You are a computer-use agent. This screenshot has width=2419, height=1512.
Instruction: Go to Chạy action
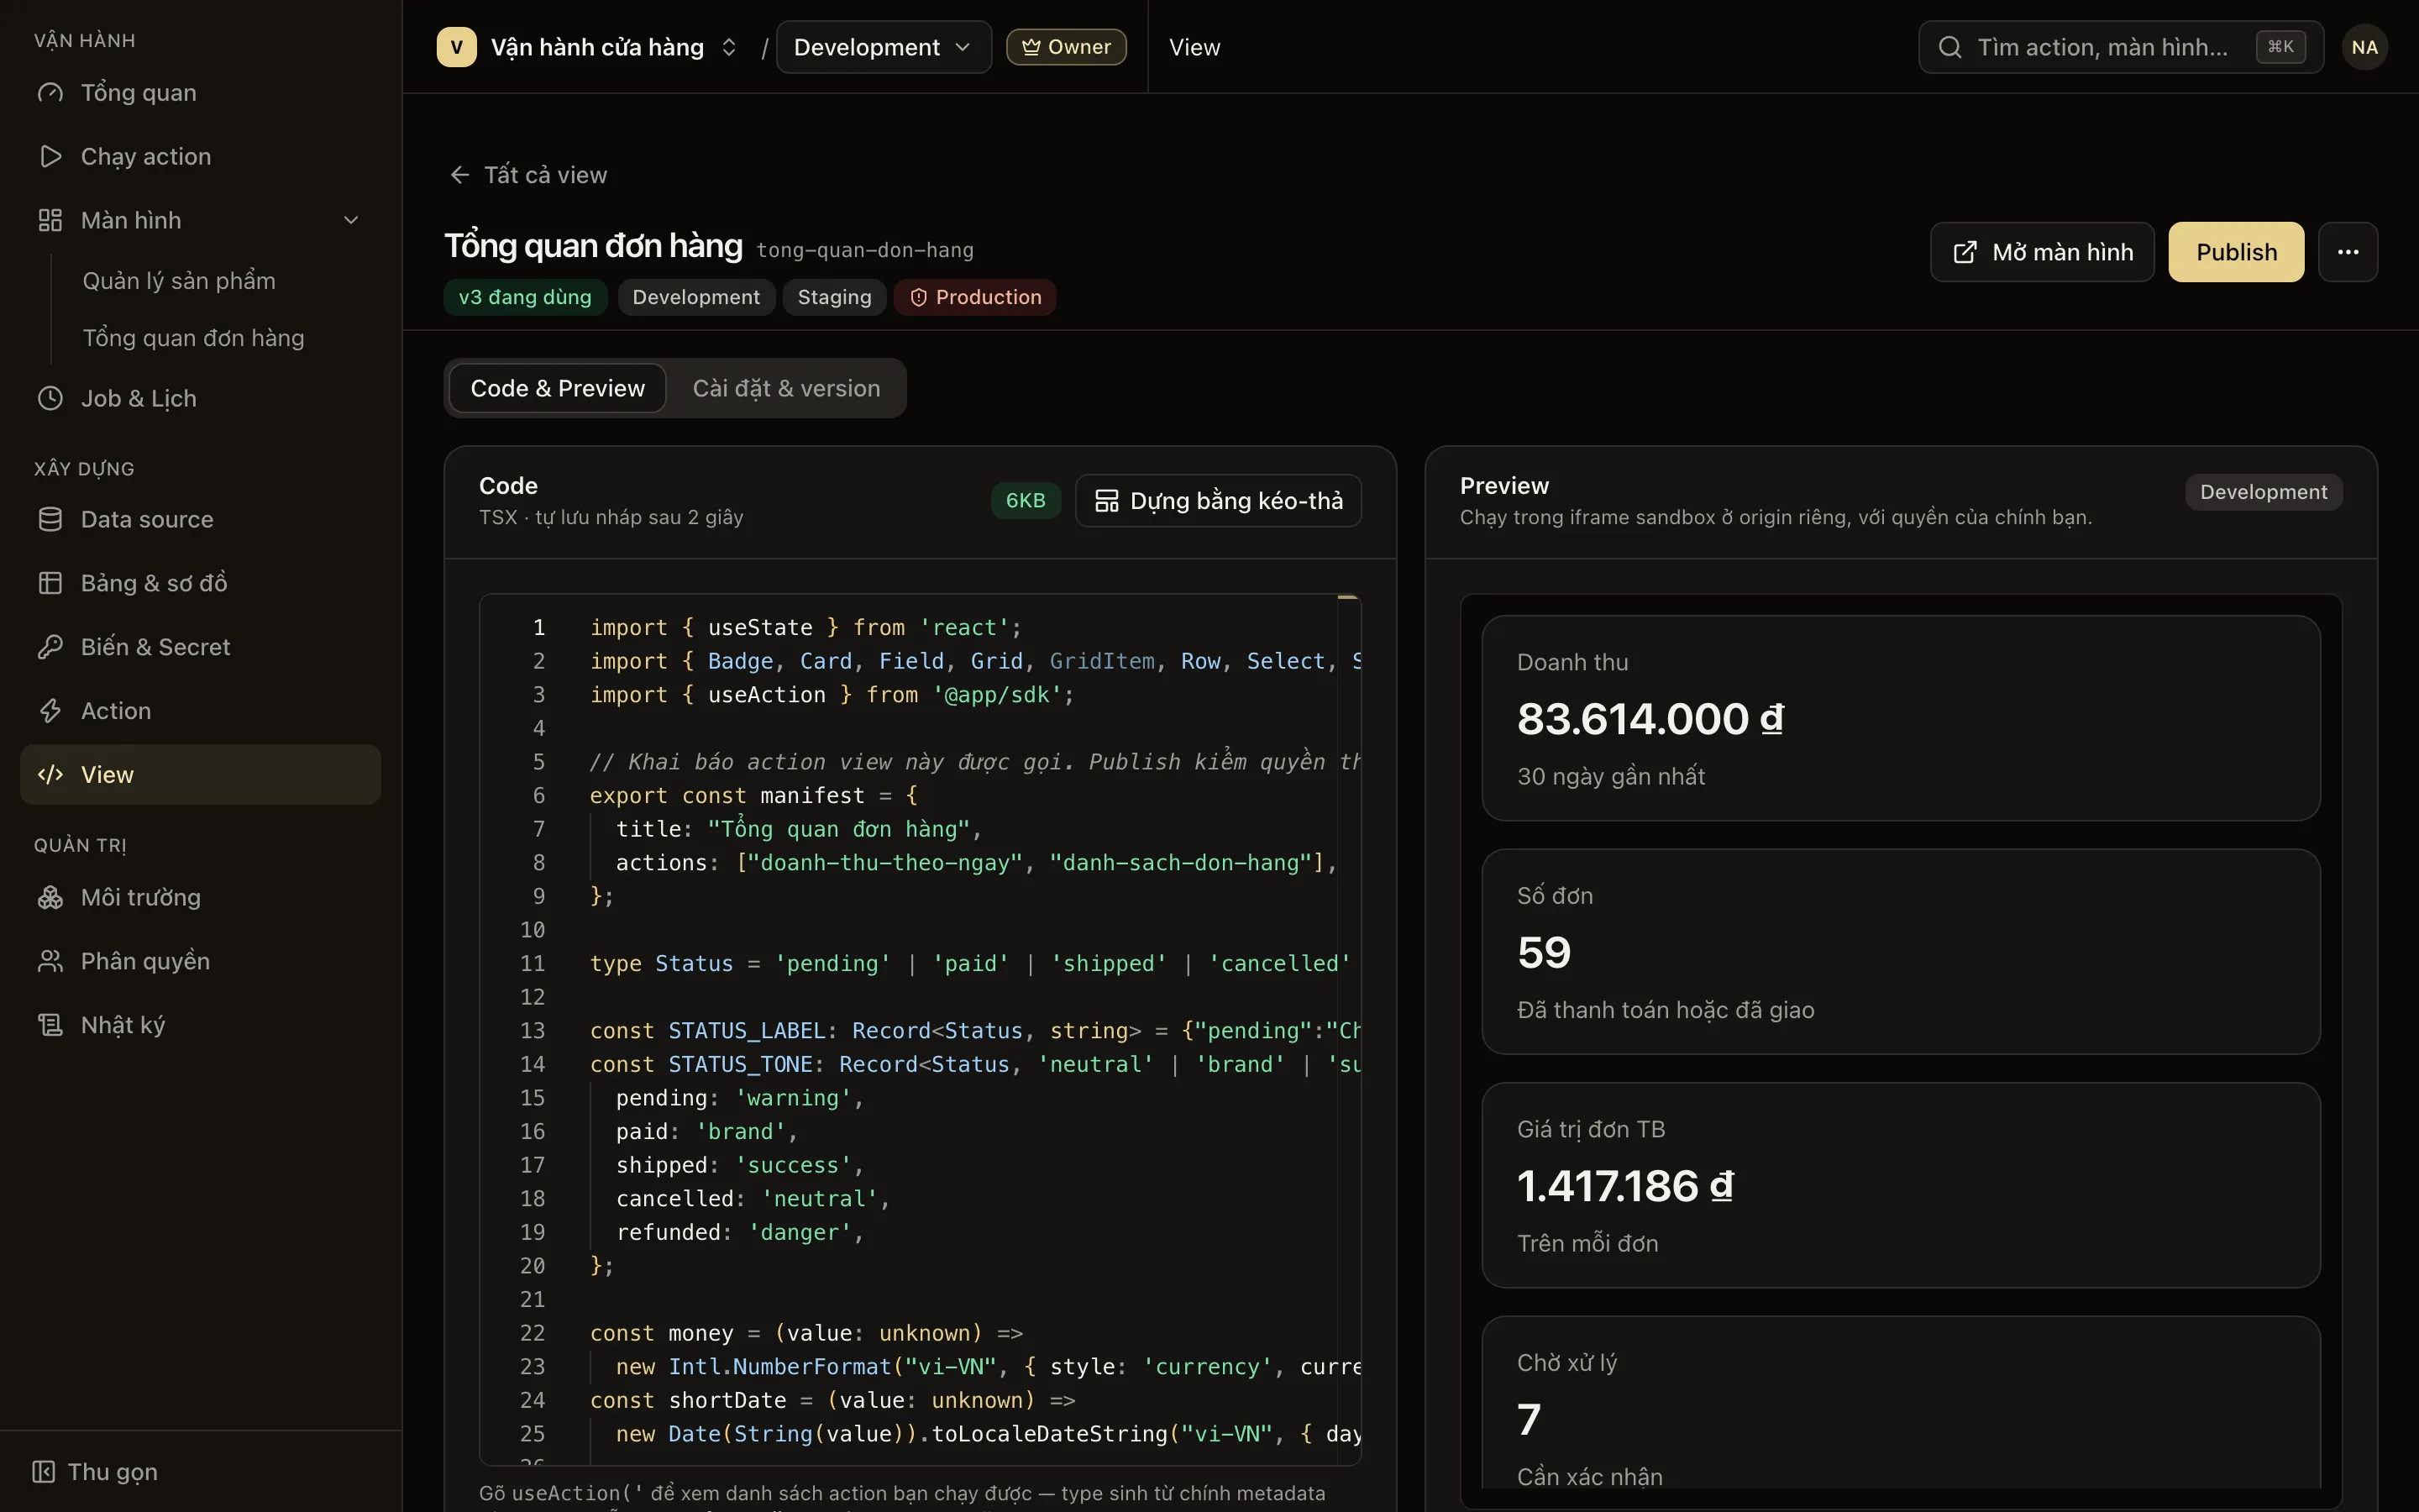(200, 157)
